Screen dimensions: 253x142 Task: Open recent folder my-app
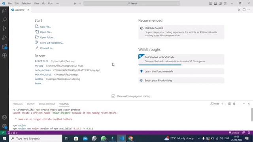point(39,66)
